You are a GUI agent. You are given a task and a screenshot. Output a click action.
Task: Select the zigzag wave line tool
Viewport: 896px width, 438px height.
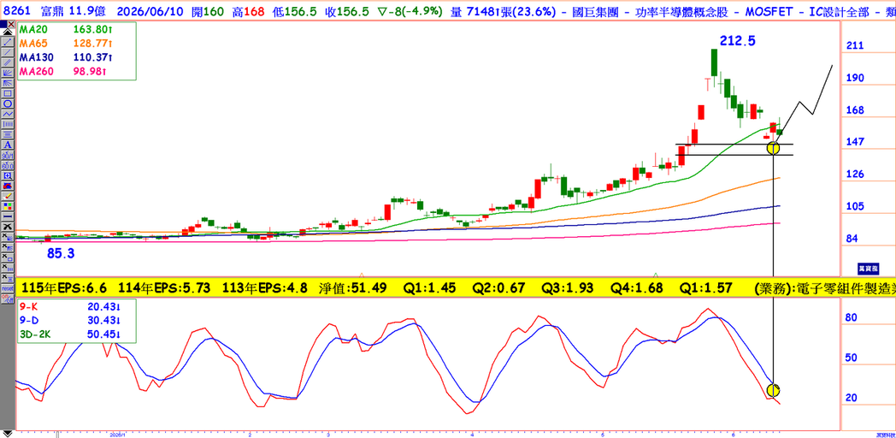coord(8,114)
